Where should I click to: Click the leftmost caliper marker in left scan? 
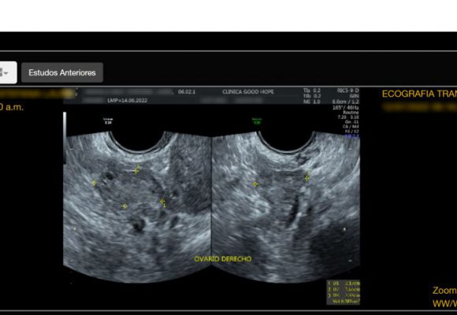point(94,183)
